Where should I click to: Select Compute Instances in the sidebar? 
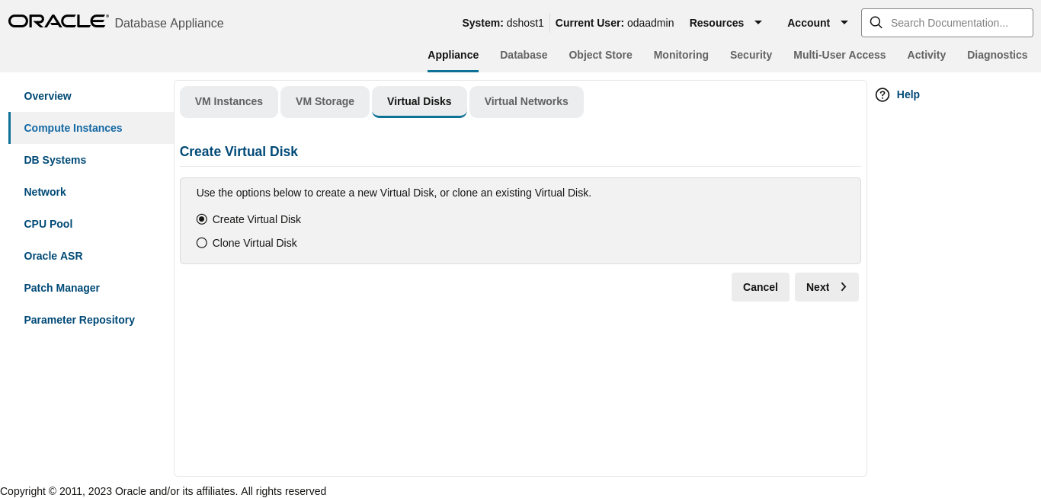coord(72,128)
